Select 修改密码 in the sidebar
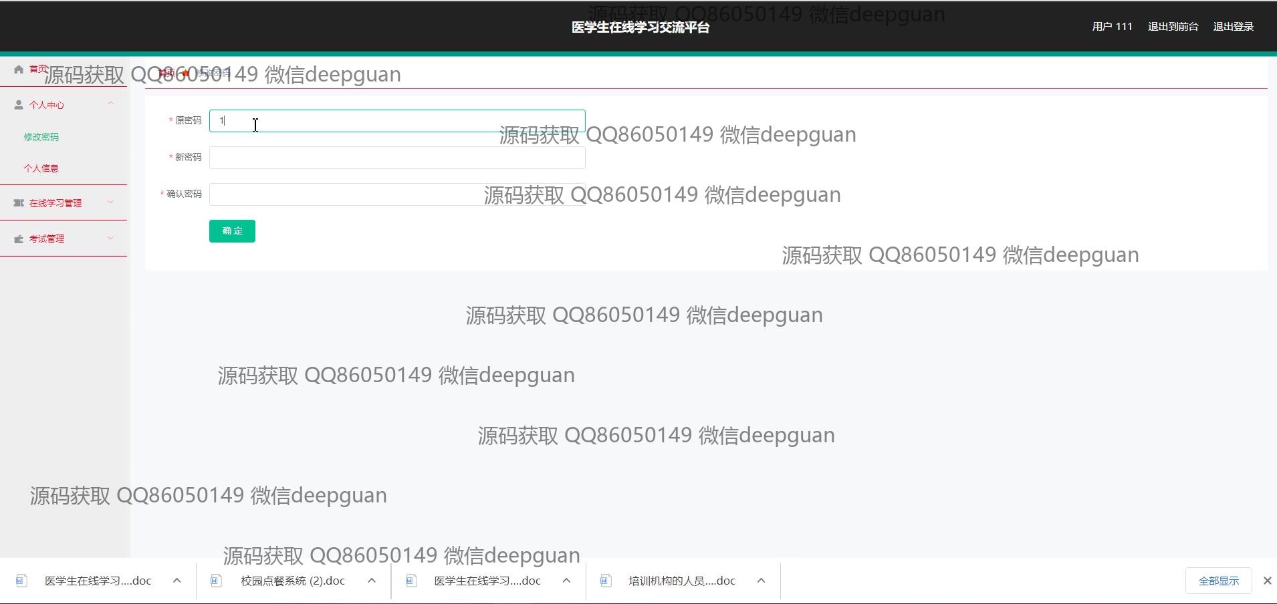 coord(41,137)
